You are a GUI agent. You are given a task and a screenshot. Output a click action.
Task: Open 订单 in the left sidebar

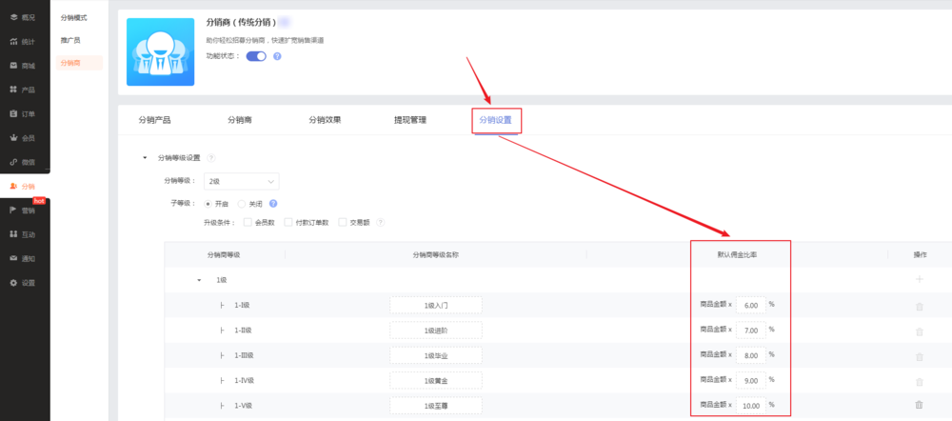coord(23,114)
